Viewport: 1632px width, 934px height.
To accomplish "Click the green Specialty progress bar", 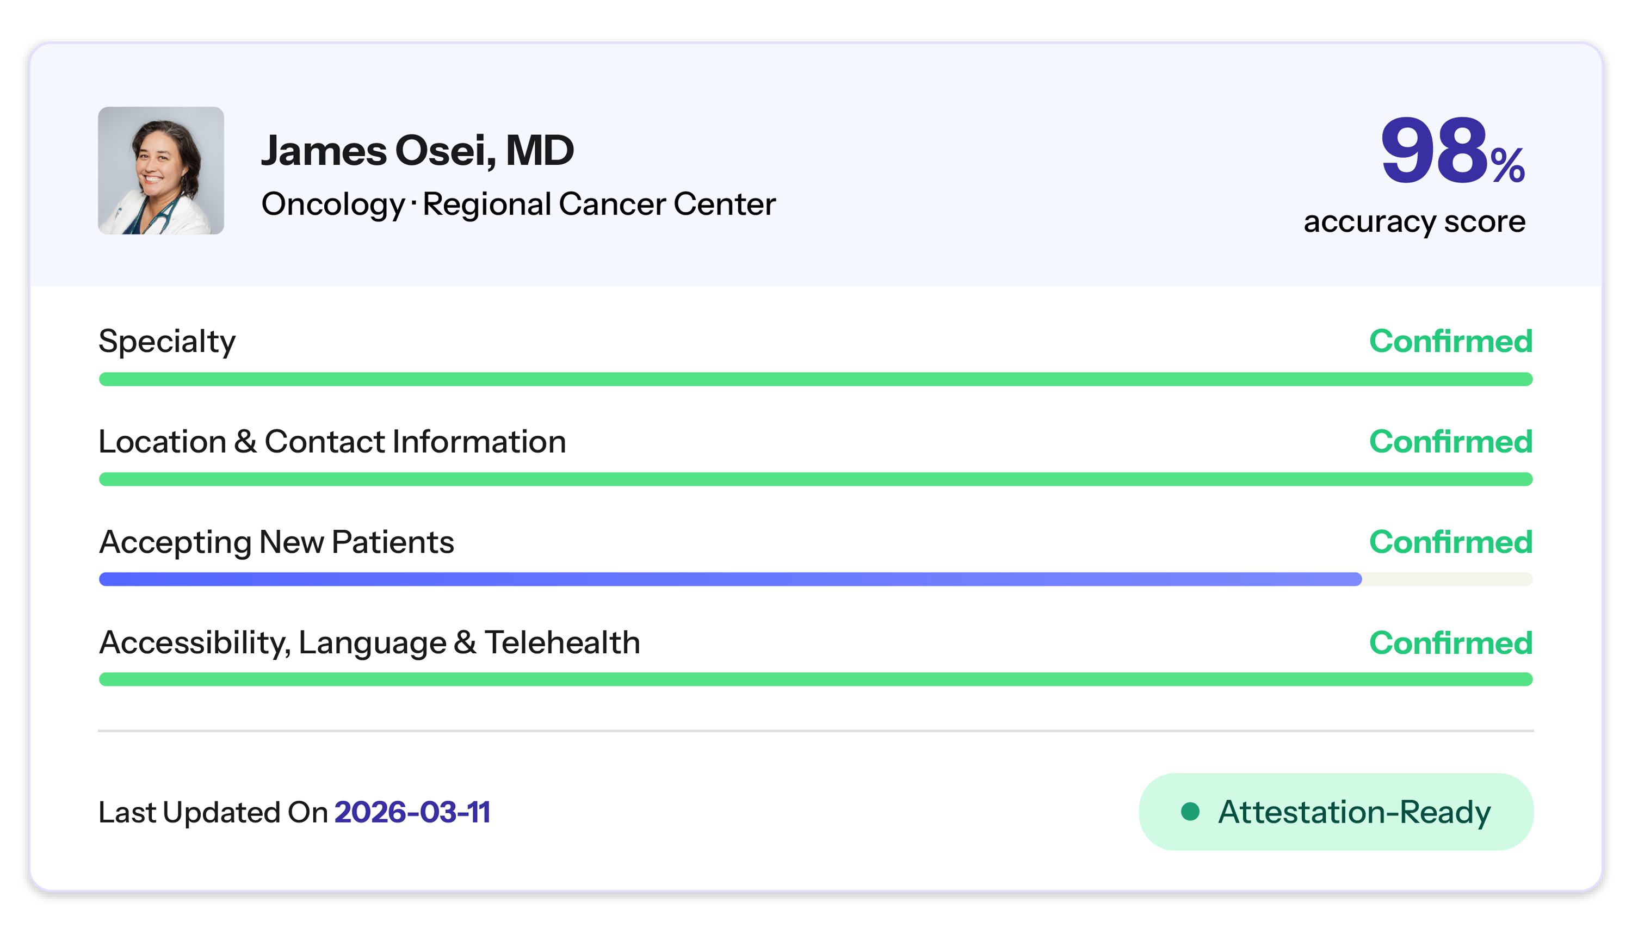I will coord(815,379).
